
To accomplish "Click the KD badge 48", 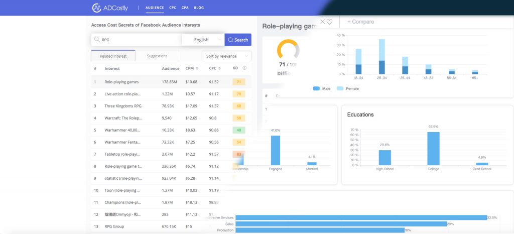I will click(x=238, y=130).
